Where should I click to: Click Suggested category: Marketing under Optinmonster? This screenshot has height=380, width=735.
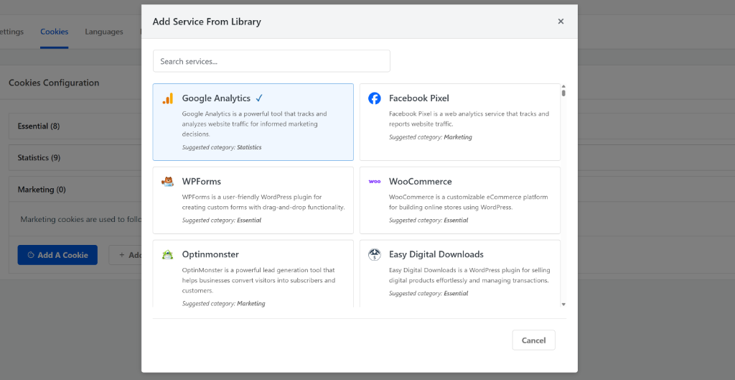coord(224,304)
